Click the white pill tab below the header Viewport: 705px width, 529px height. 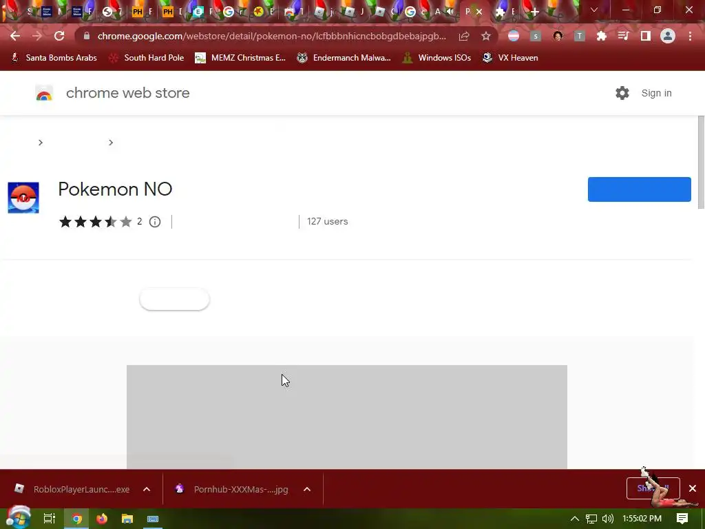tap(174, 299)
